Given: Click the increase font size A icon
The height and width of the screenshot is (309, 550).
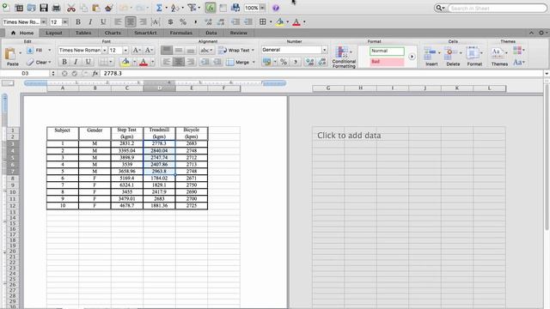Looking at the screenshot, I should coord(137,50).
